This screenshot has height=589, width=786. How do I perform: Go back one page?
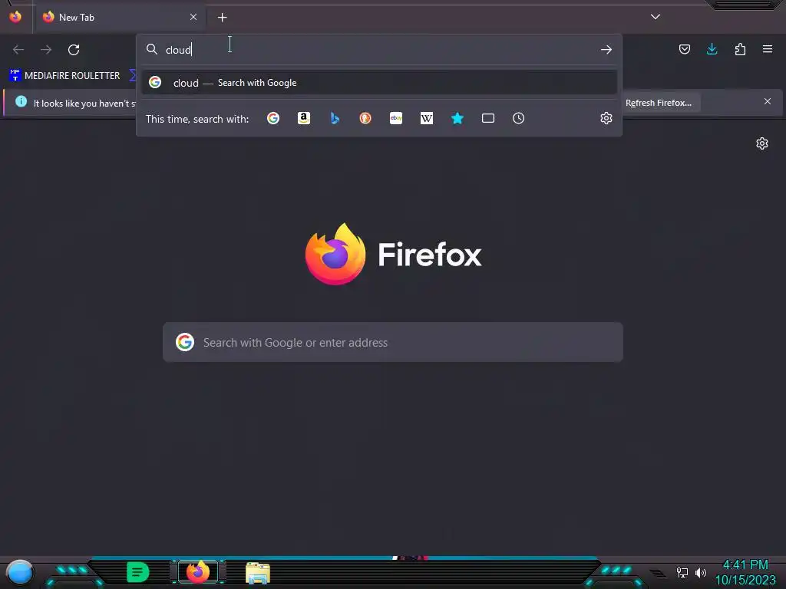(x=18, y=50)
